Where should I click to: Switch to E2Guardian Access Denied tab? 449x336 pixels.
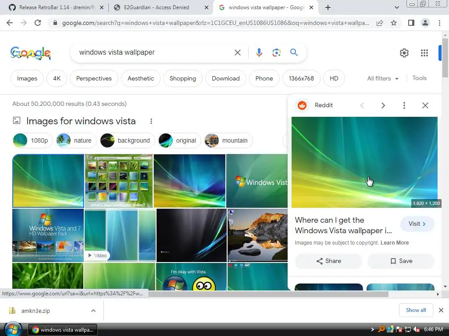click(157, 7)
